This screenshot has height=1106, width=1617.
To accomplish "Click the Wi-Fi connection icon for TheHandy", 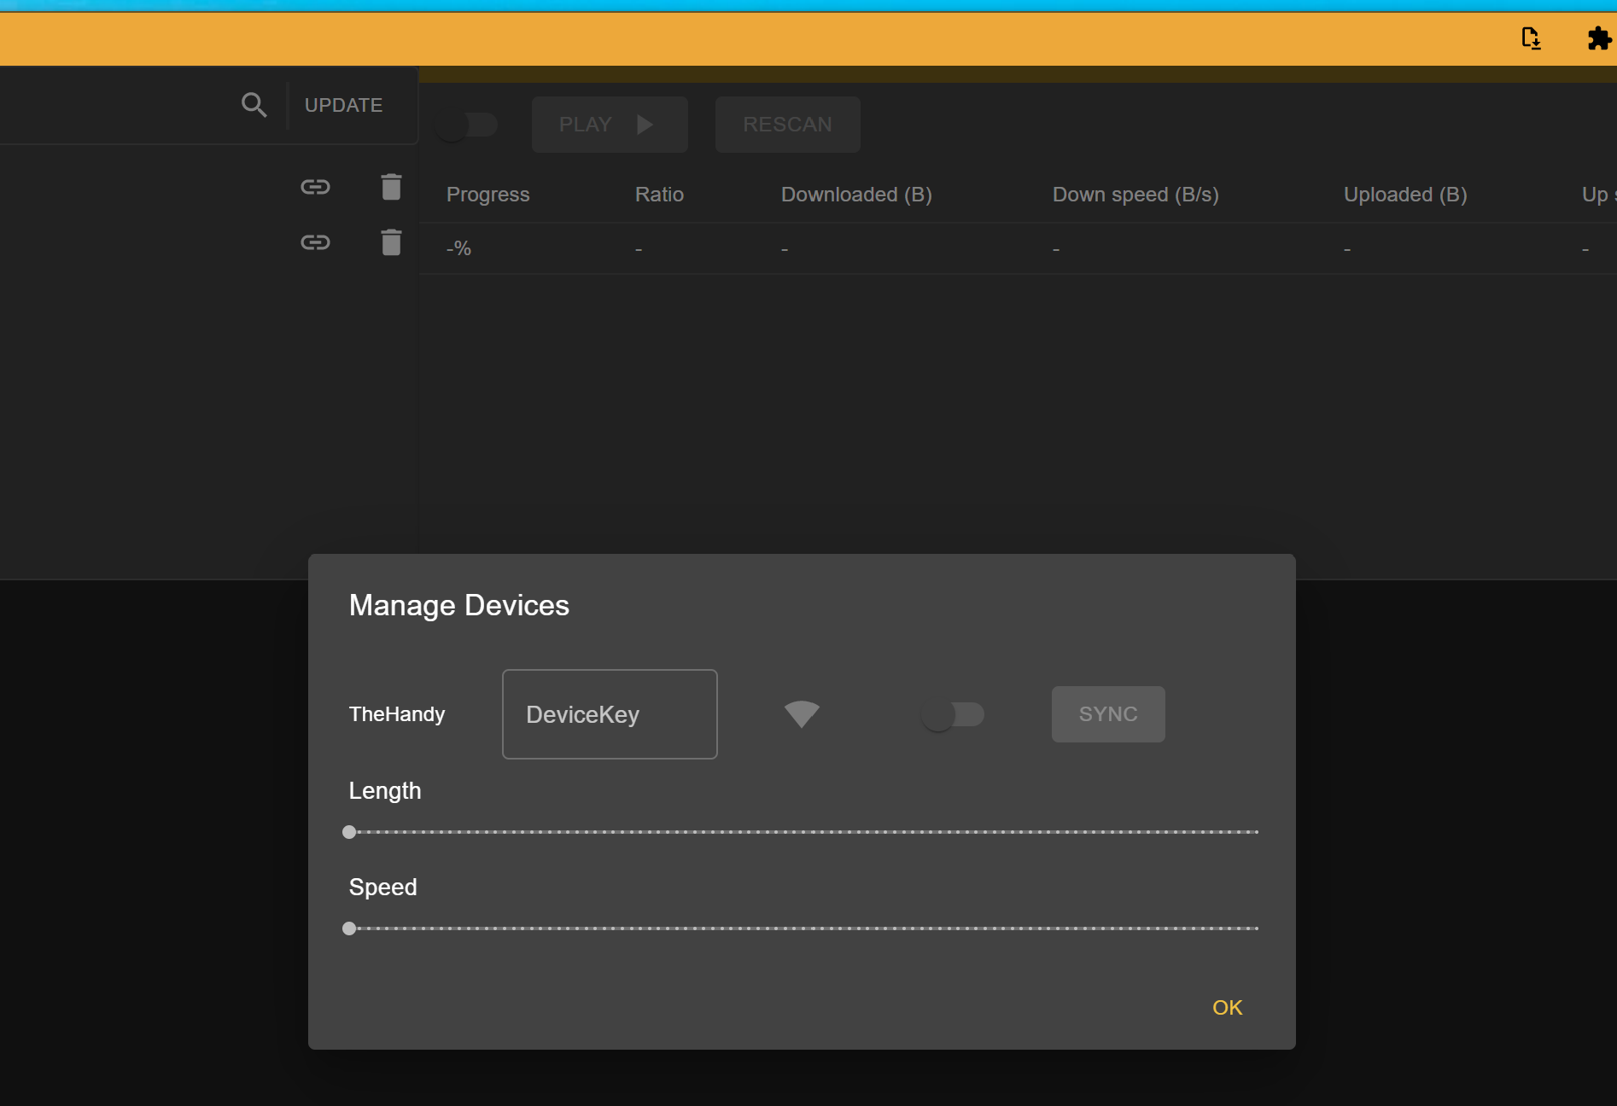I will [802, 714].
